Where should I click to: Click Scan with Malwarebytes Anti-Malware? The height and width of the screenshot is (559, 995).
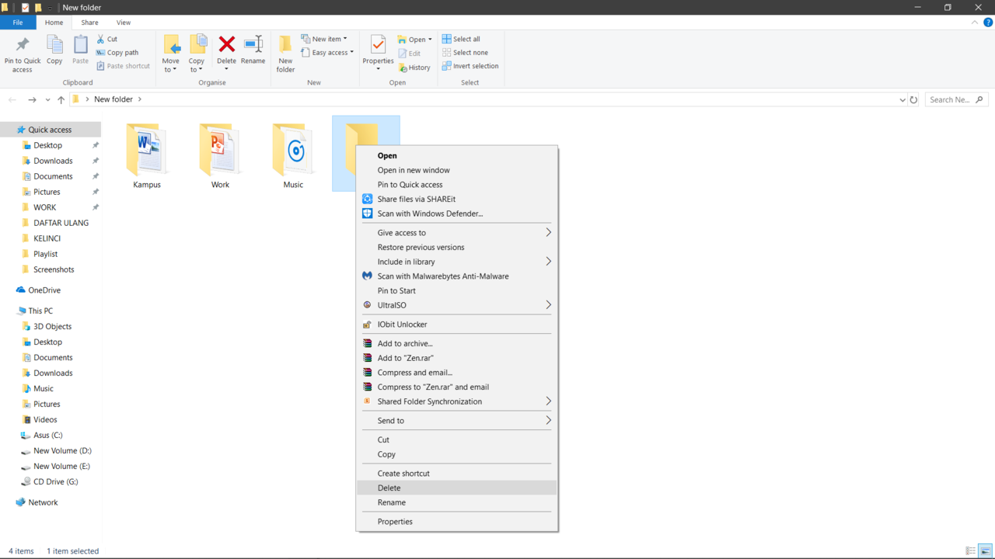(x=442, y=276)
